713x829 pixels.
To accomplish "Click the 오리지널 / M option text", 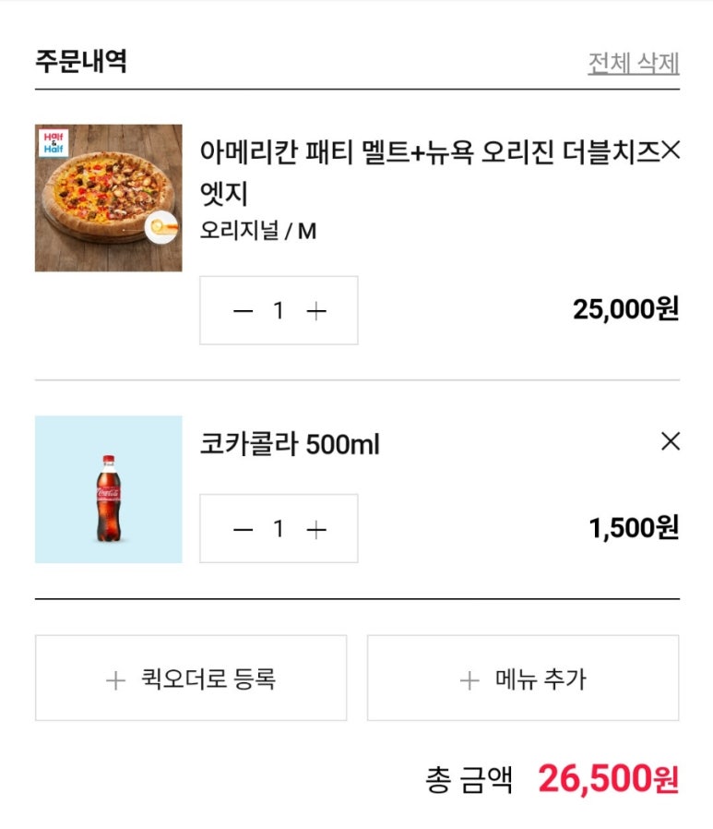I will point(258,231).
